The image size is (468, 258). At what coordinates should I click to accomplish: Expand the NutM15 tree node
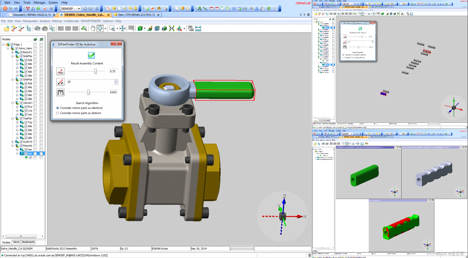(12, 142)
